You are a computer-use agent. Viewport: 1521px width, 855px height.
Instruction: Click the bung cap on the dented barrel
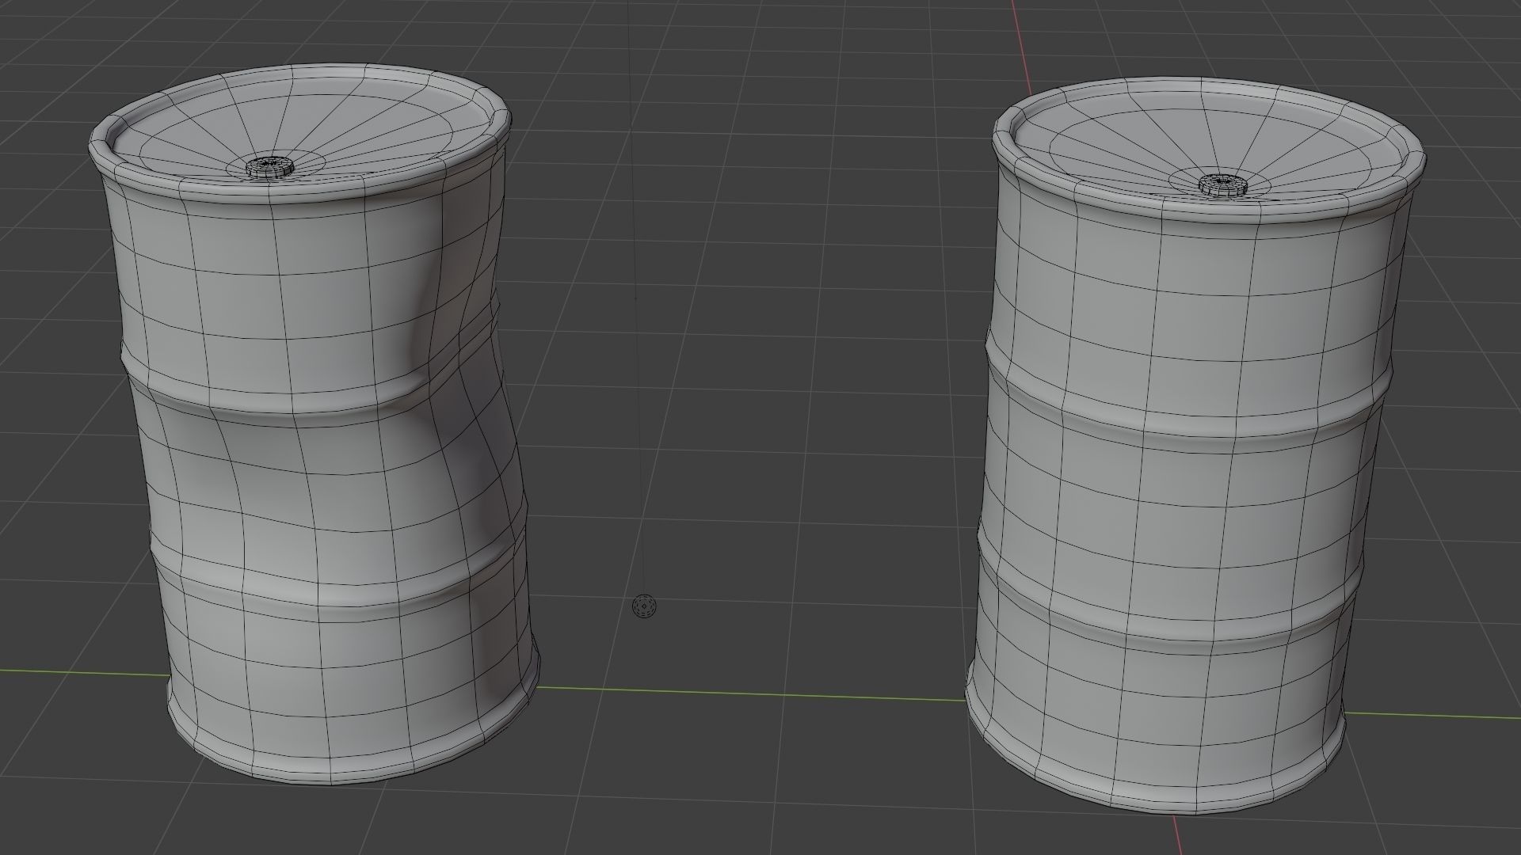pyautogui.click(x=269, y=166)
